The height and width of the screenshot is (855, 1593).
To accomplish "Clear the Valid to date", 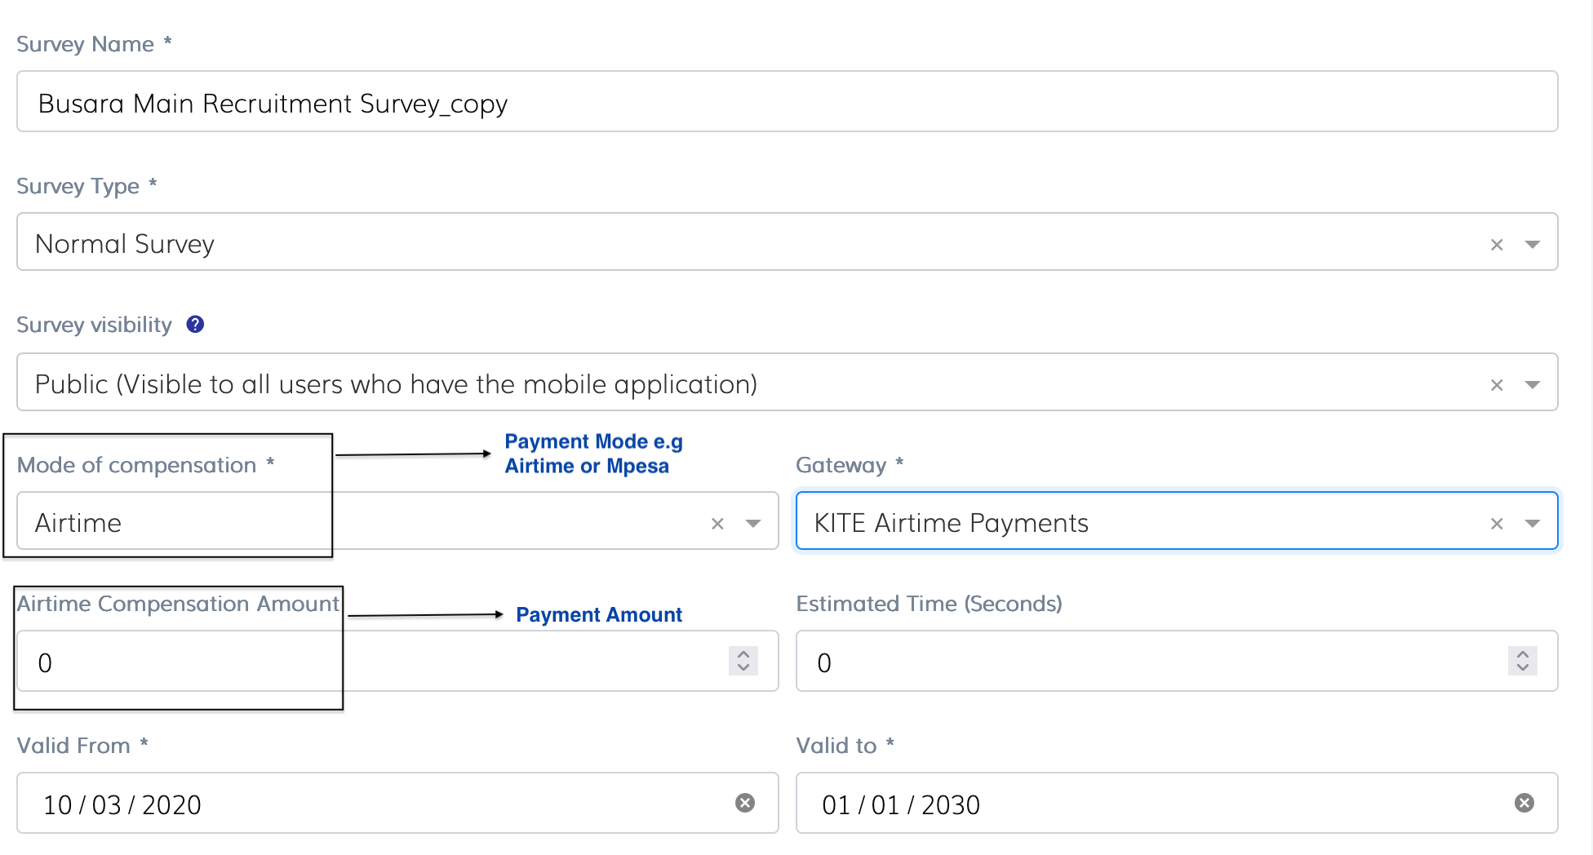I will (x=1523, y=804).
